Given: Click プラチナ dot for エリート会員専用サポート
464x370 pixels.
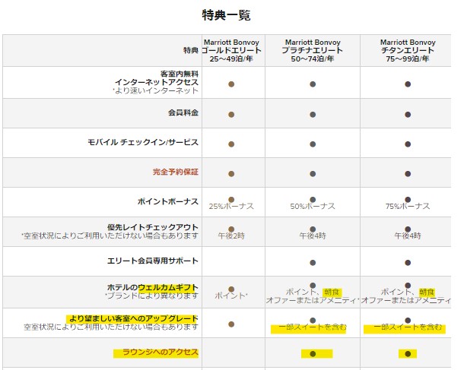Looking at the screenshot, I should (x=313, y=263).
